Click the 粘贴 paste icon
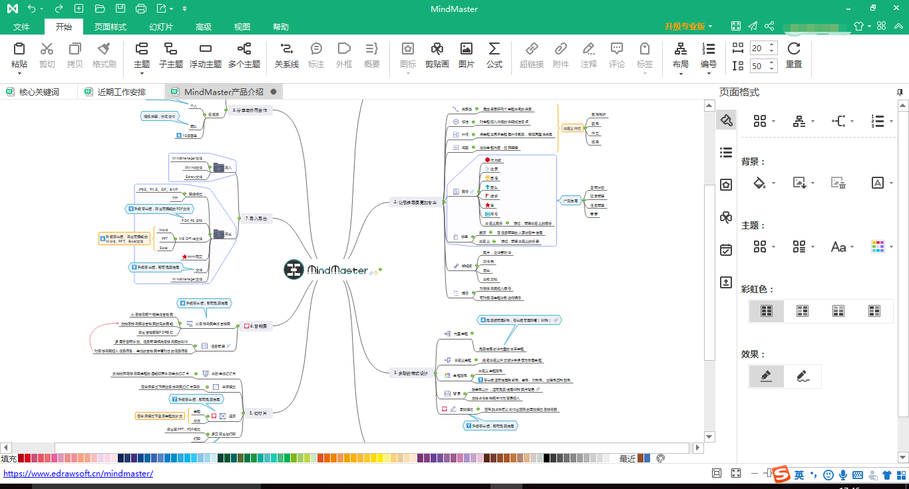 (19, 49)
